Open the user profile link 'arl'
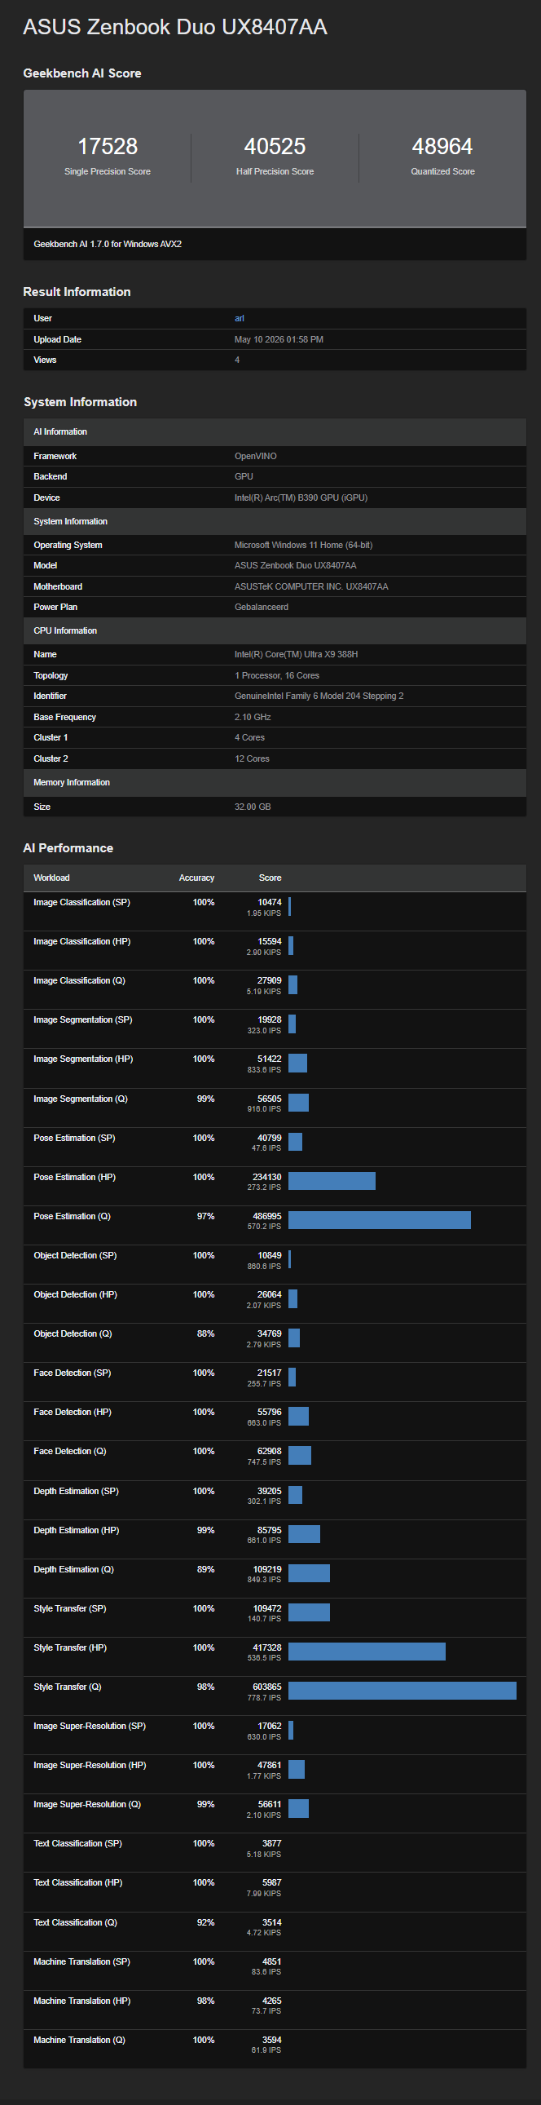 click(x=239, y=319)
